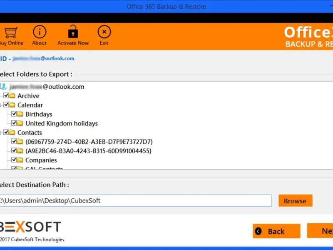The image size is (333, 250).
Task: Click the Companies folder icon
Action: [20, 160]
